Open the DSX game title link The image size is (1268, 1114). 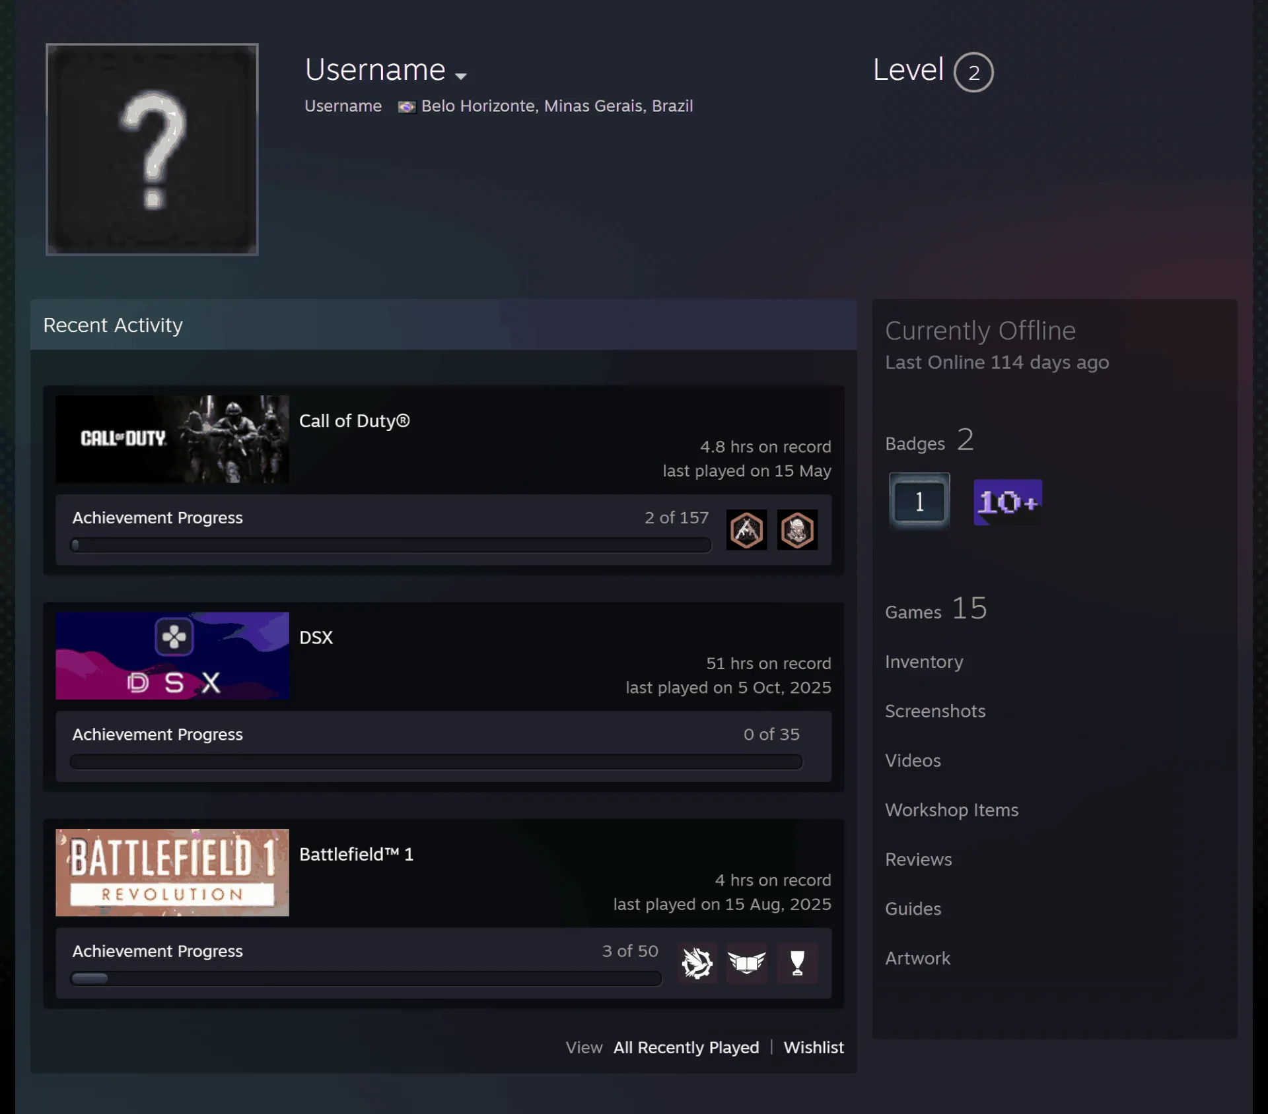[x=316, y=638]
